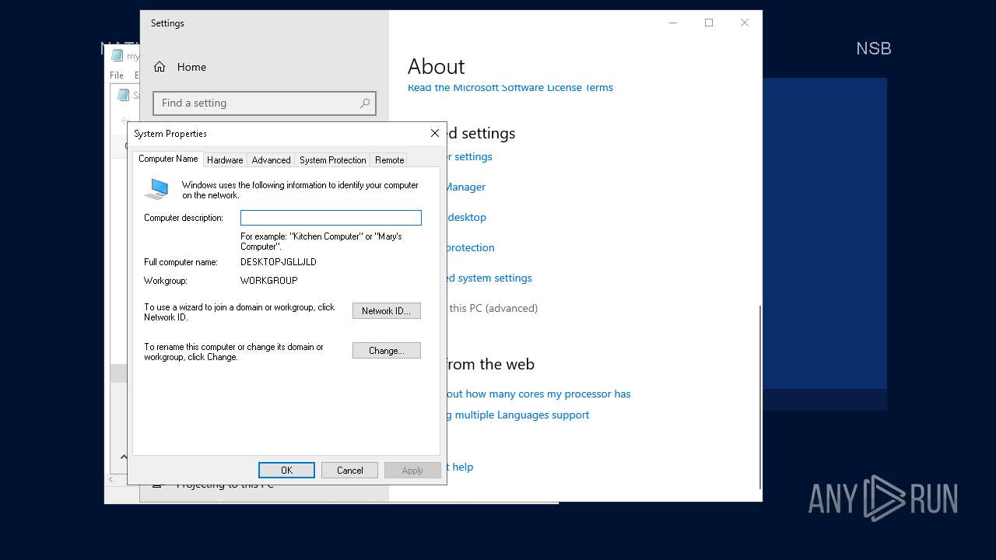996x560 pixels.
Task: Open the File menu in the background window
Action: (117, 75)
